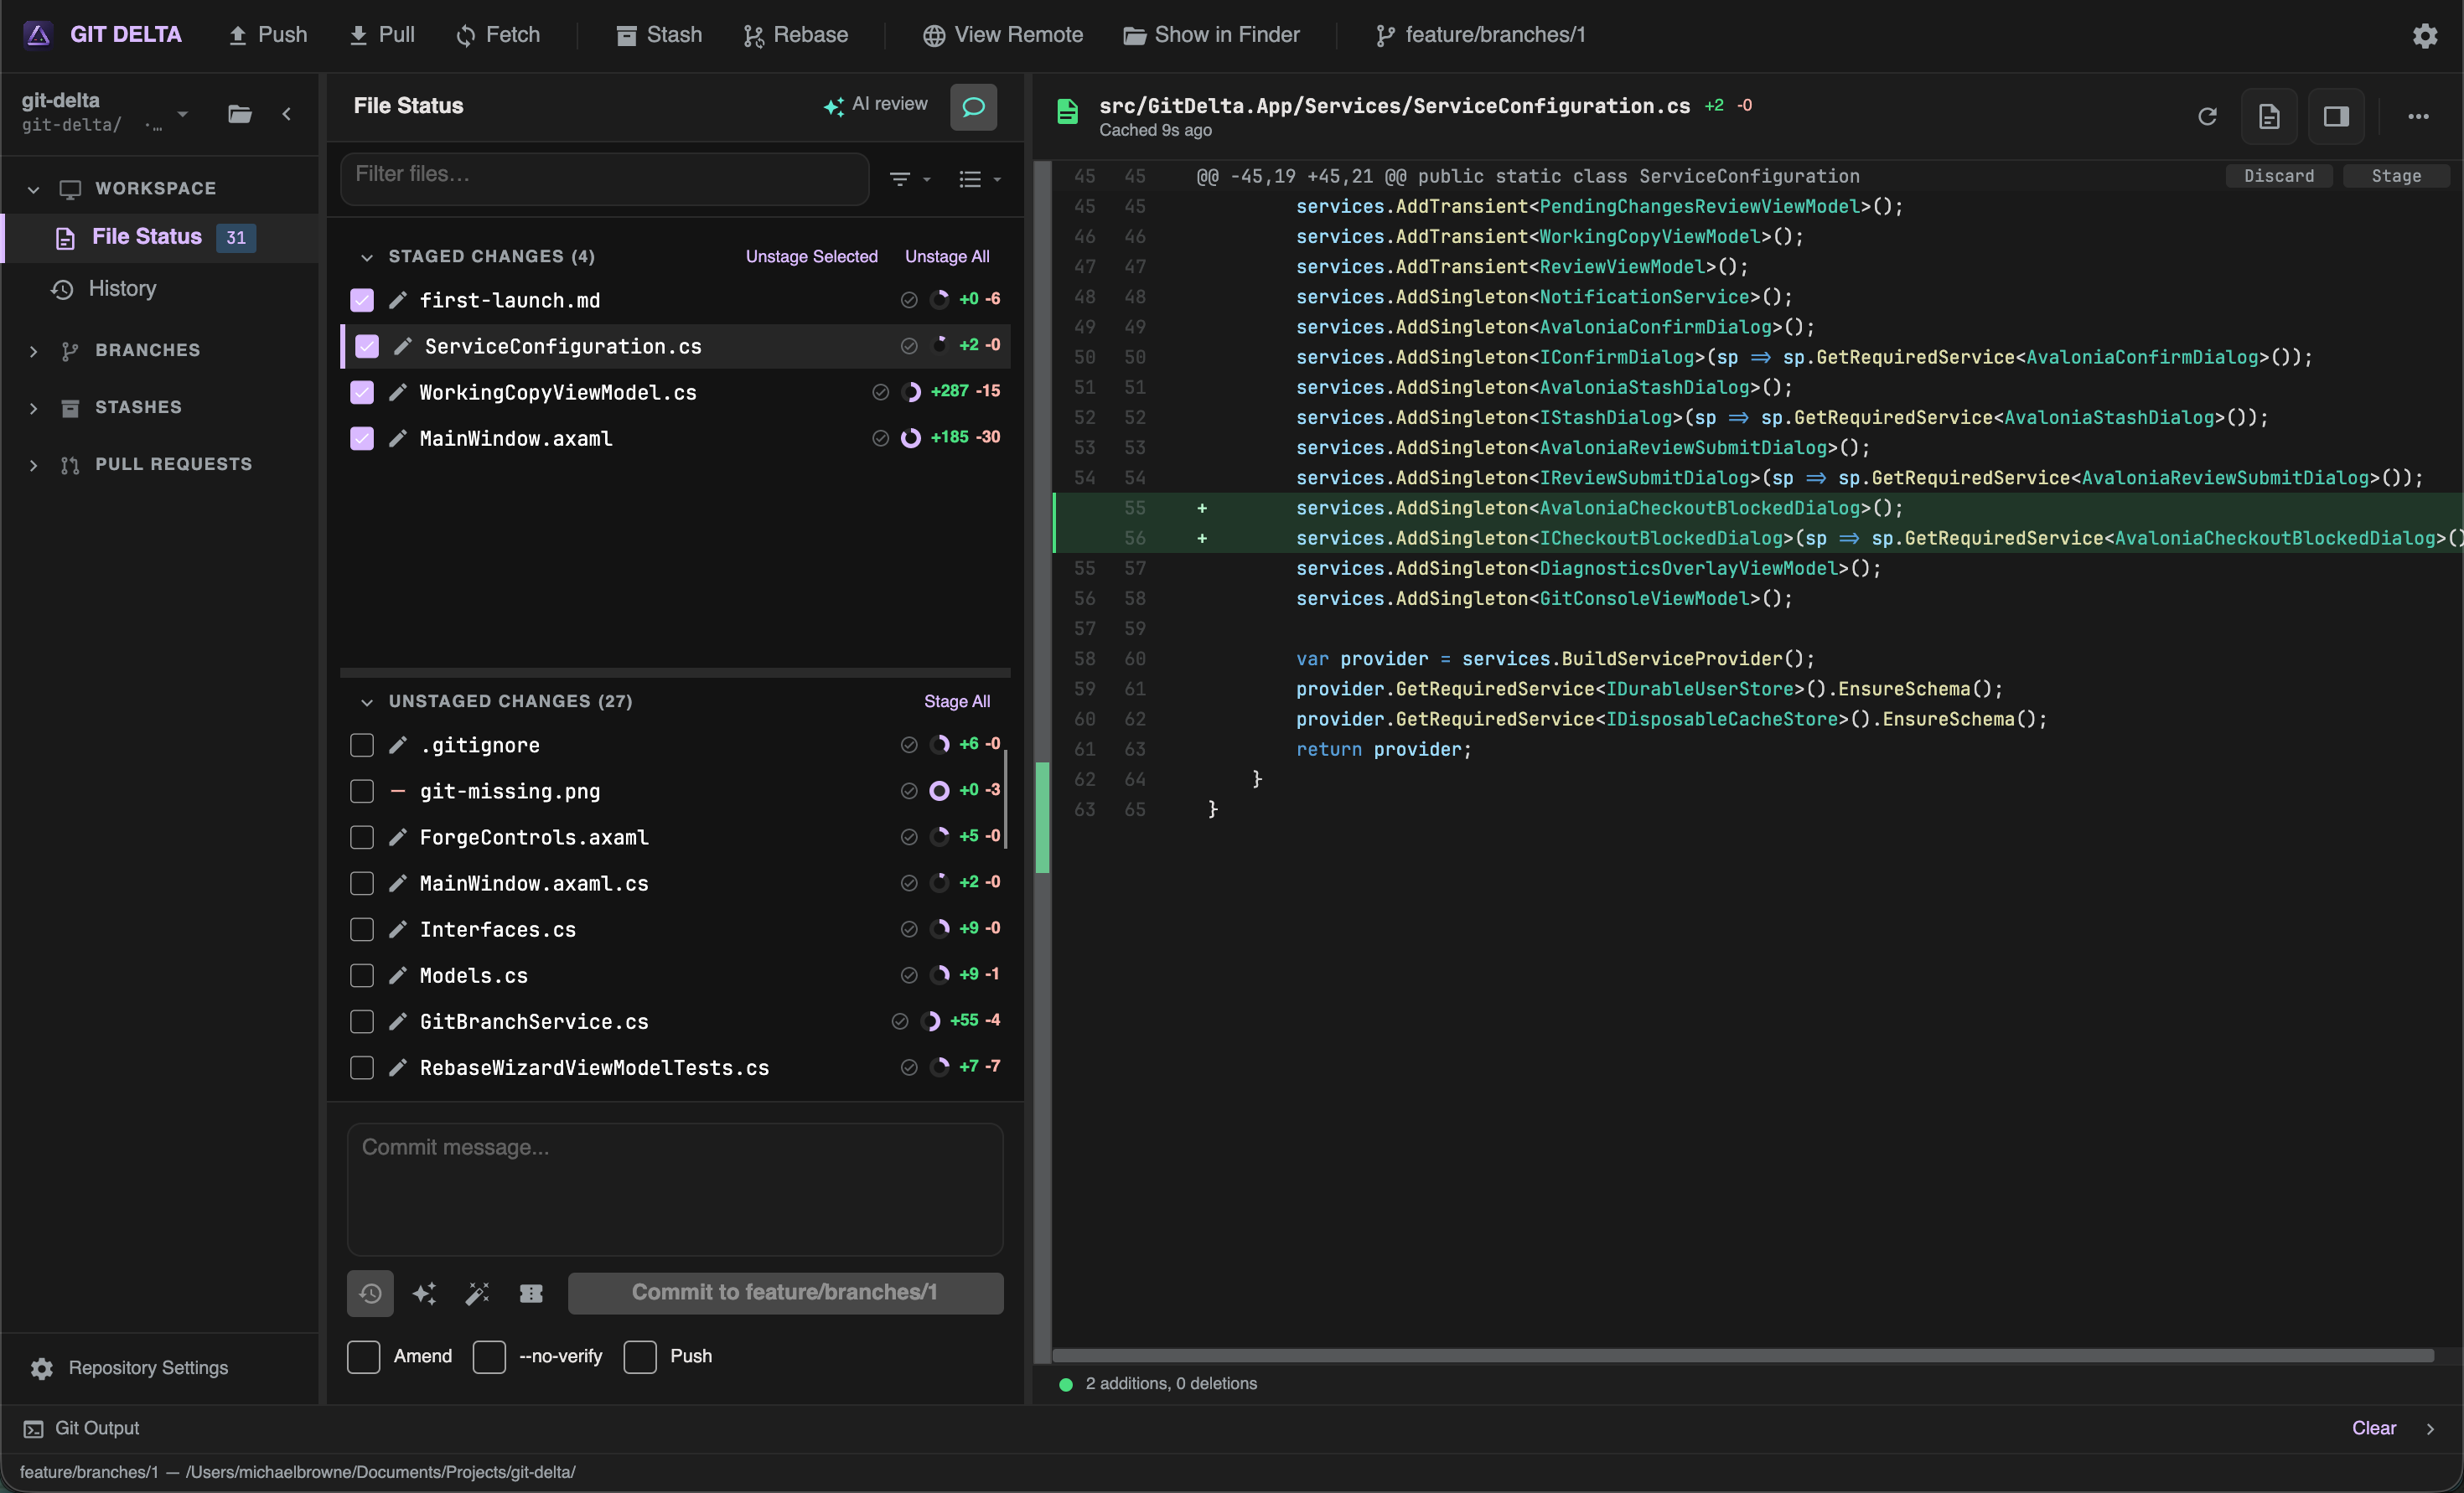Open the list view mode dropdown
2464x1493 pixels.
click(980, 179)
